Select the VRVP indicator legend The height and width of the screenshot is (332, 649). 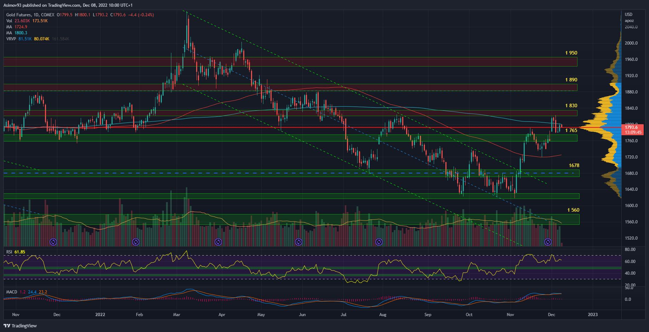tap(38, 39)
